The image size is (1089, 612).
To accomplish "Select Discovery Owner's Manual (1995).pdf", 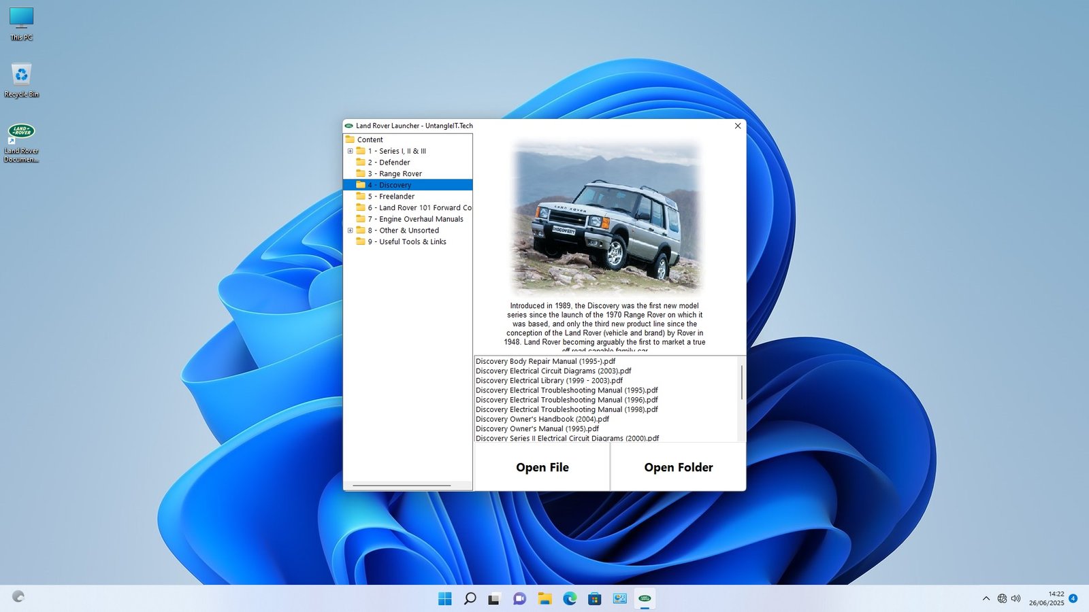I will click(537, 428).
